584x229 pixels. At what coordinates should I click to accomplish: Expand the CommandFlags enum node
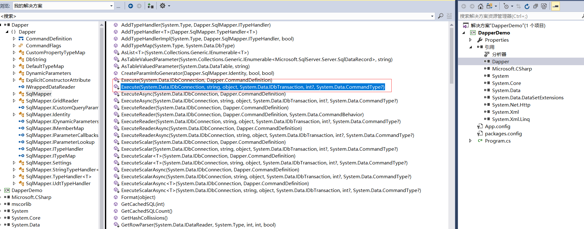[14, 45]
